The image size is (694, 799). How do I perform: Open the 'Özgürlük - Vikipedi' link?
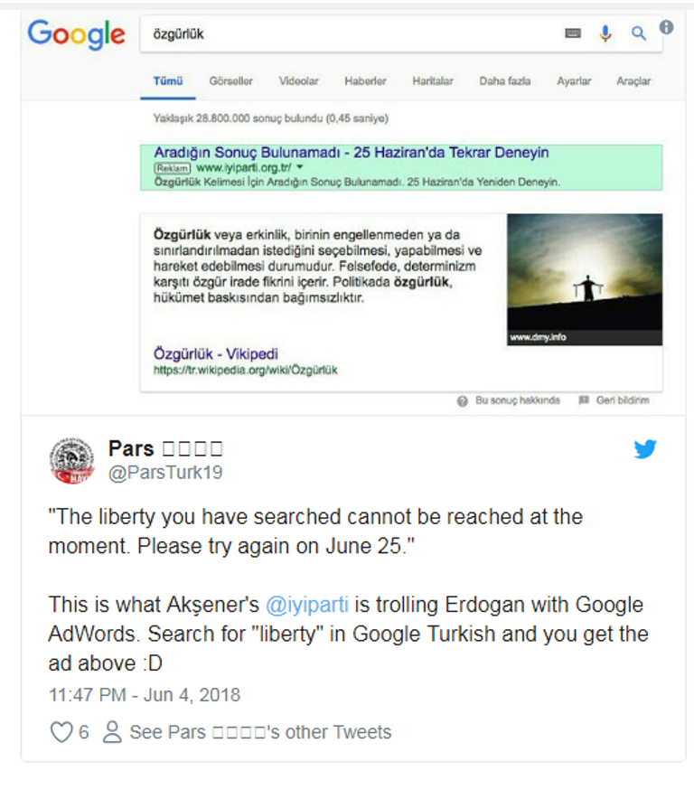(215, 353)
